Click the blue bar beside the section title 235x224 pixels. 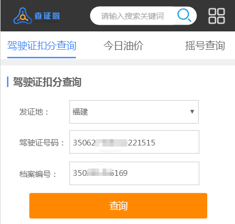pos(8,82)
